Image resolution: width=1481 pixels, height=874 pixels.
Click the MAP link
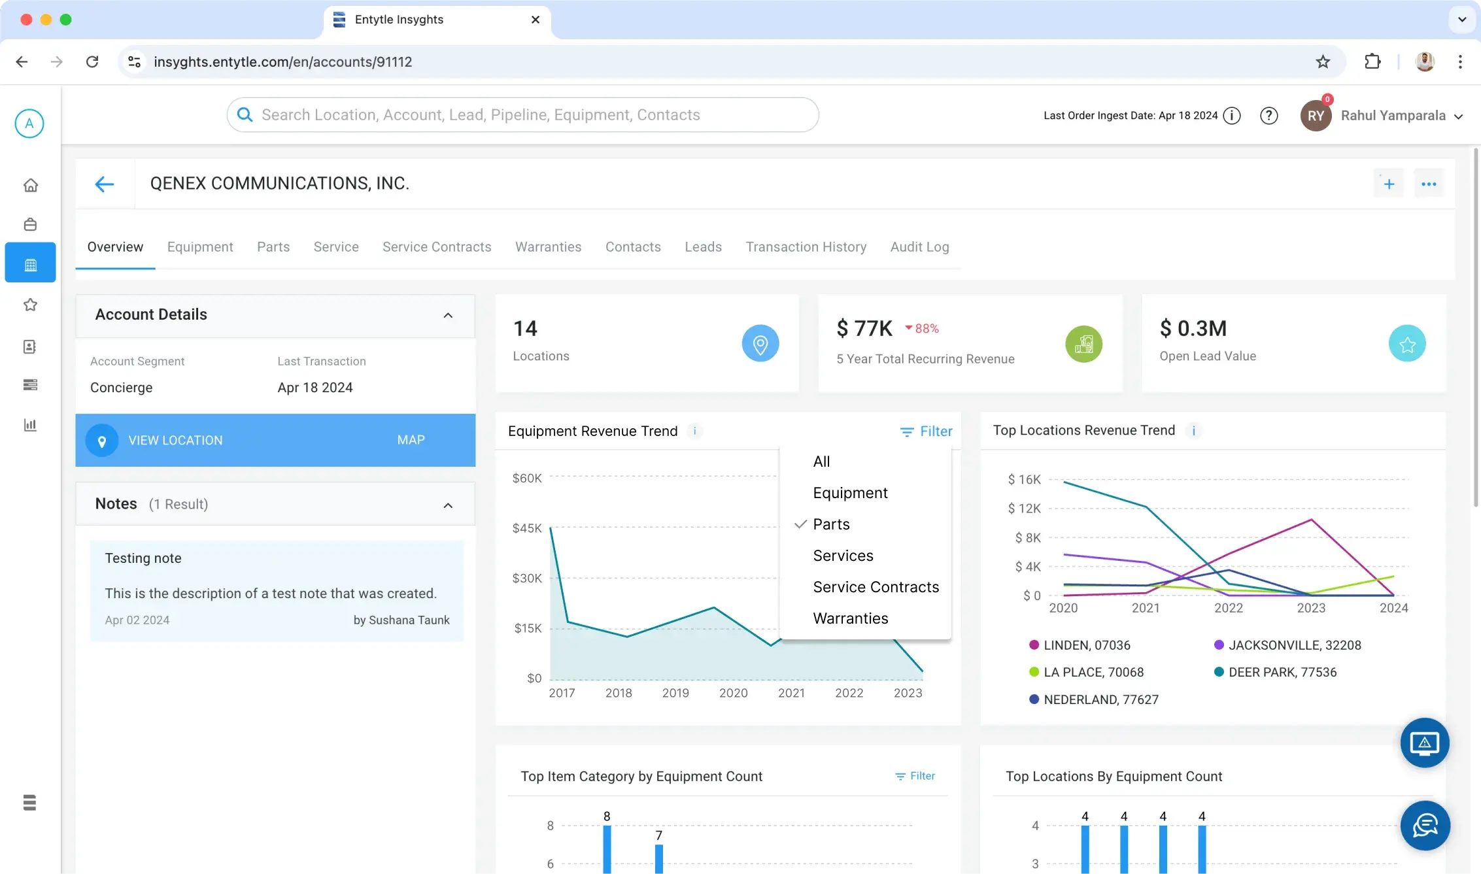click(411, 441)
